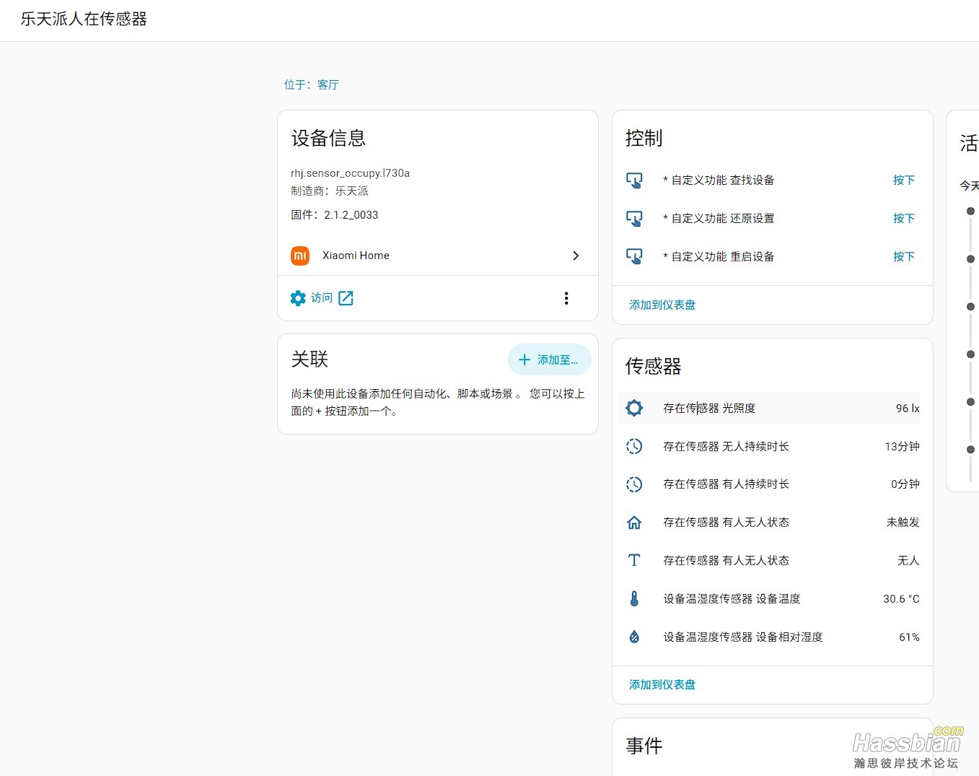
Task: Click the 添加至… button in 关联 card
Action: point(550,359)
